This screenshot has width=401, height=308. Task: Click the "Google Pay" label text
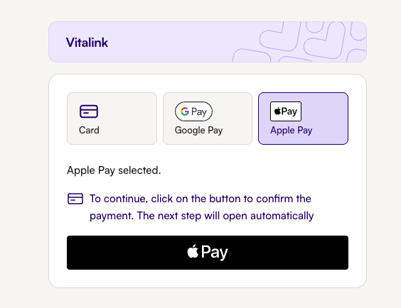(x=198, y=131)
